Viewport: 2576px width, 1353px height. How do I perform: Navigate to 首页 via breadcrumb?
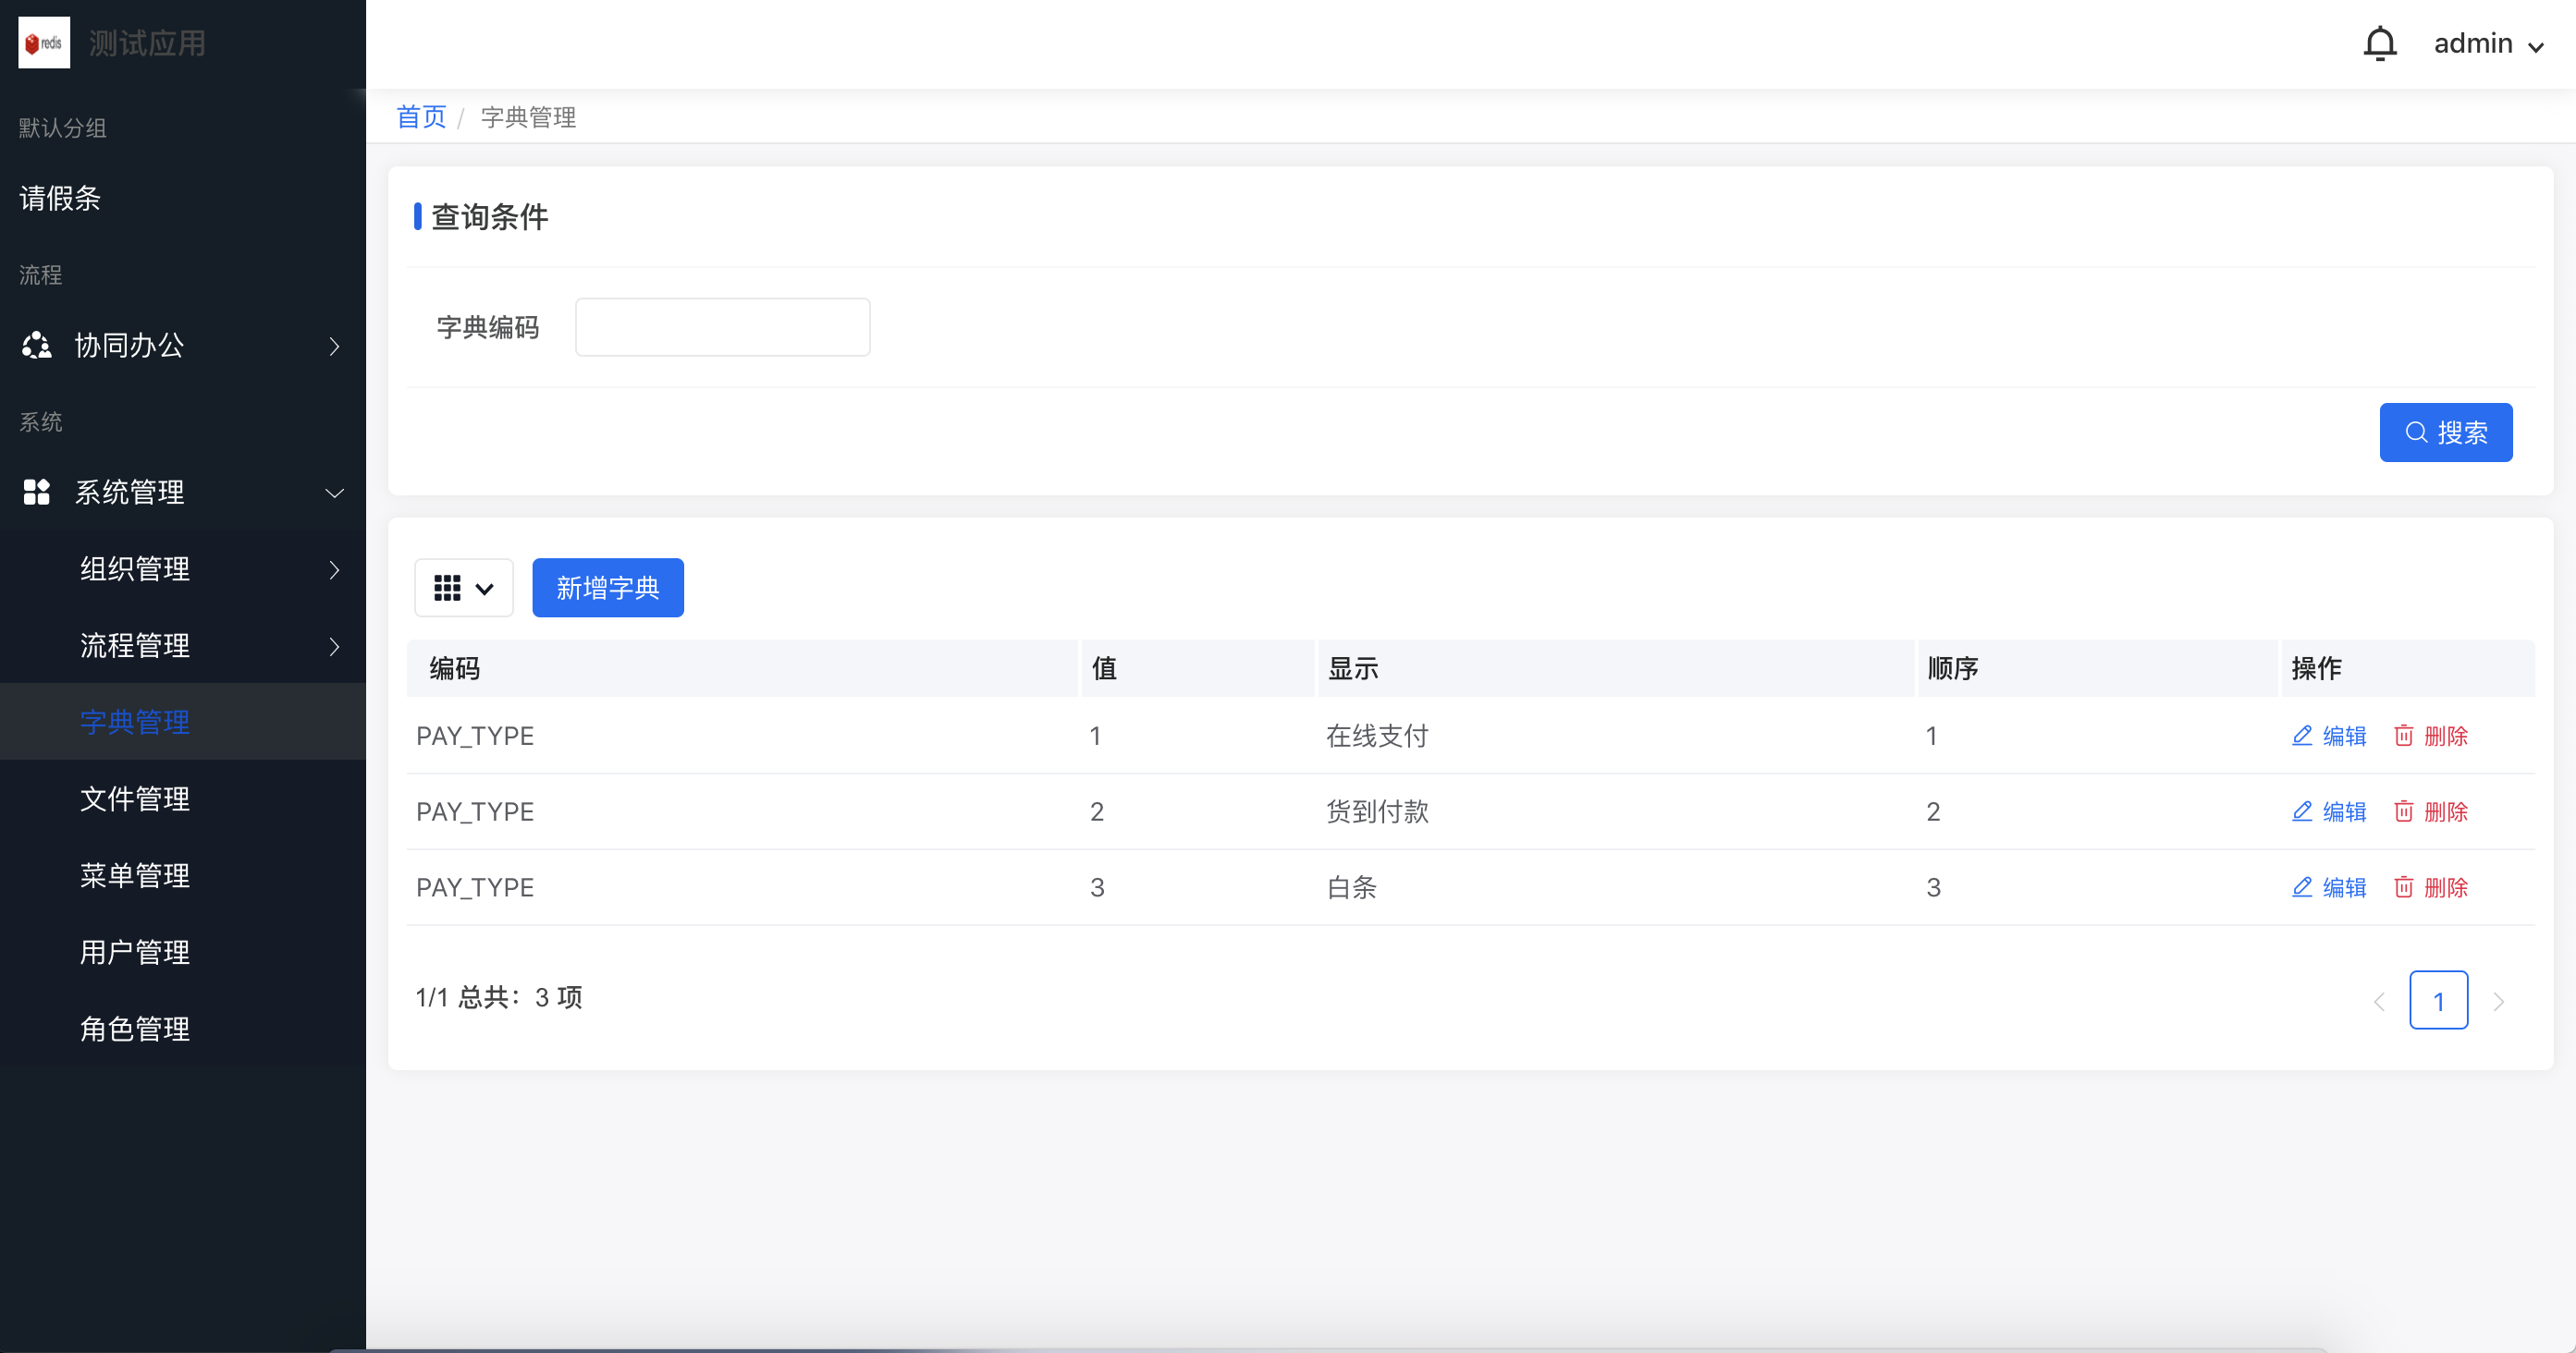tap(420, 117)
